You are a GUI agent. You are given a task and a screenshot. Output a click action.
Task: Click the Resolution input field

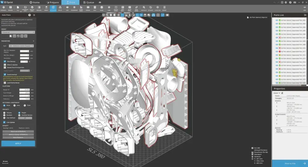(25, 58)
